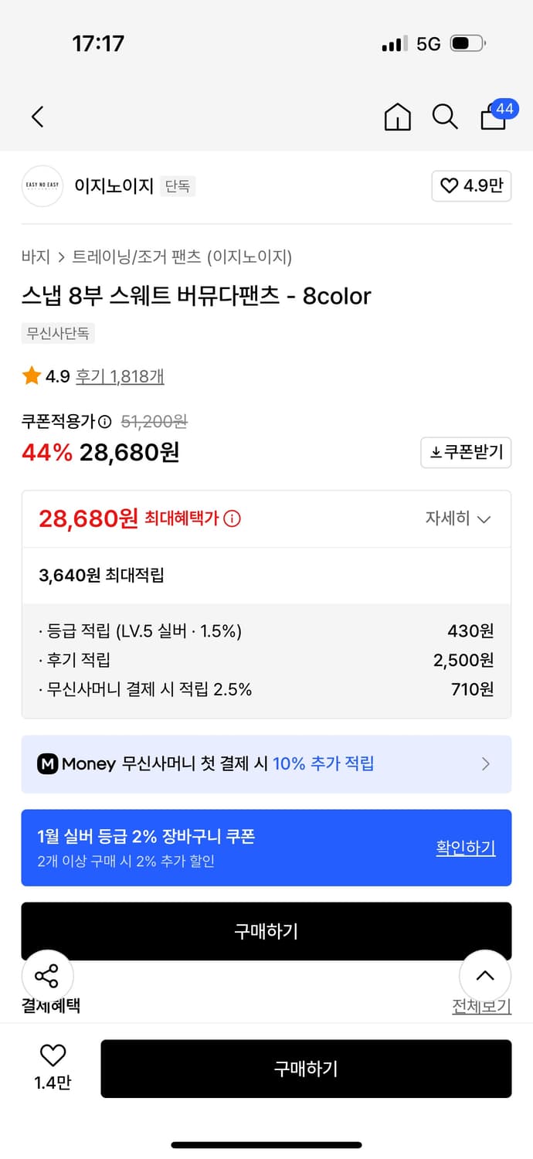Open the Money banner via right chevron
533x1159 pixels.
coord(486,764)
